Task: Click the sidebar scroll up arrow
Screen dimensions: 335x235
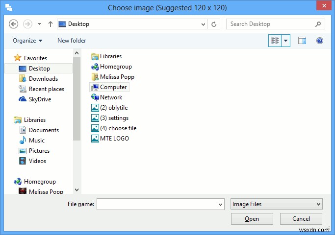Action: tap(77, 53)
